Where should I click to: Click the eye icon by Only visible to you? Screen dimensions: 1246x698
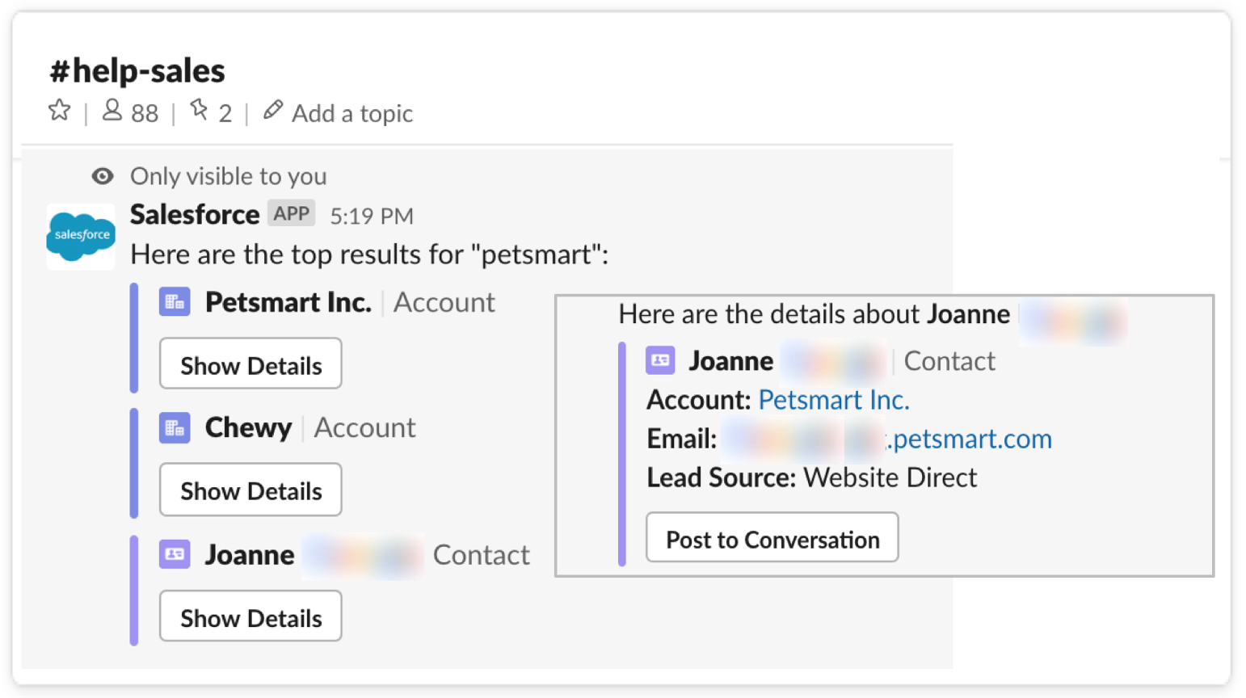(x=103, y=176)
